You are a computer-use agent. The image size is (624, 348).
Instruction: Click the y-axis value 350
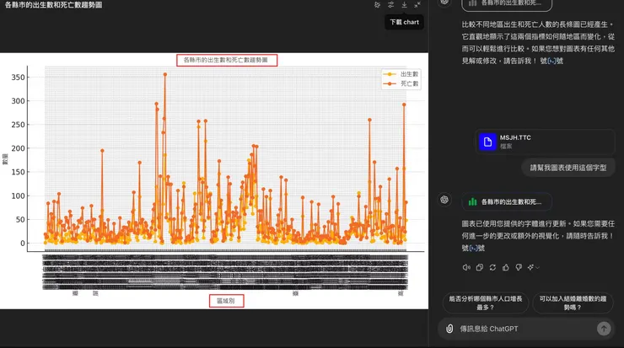pyautogui.click(x=18, y=78)
